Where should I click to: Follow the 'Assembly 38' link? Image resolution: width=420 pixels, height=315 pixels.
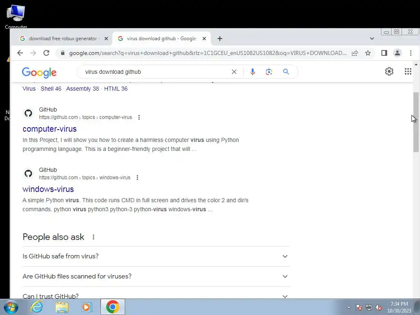pyautogui.click(x=82, y=89)
